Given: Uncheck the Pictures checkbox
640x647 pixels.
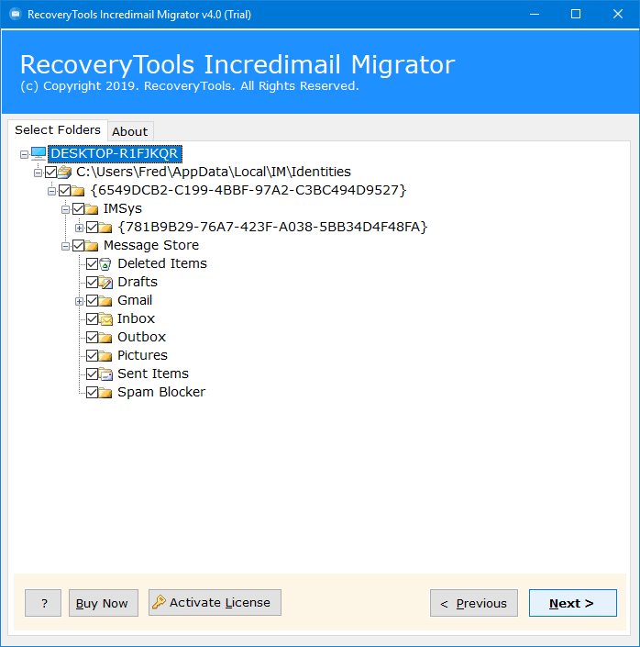Looking at the screenshot, I should click(x=92, y=356).
